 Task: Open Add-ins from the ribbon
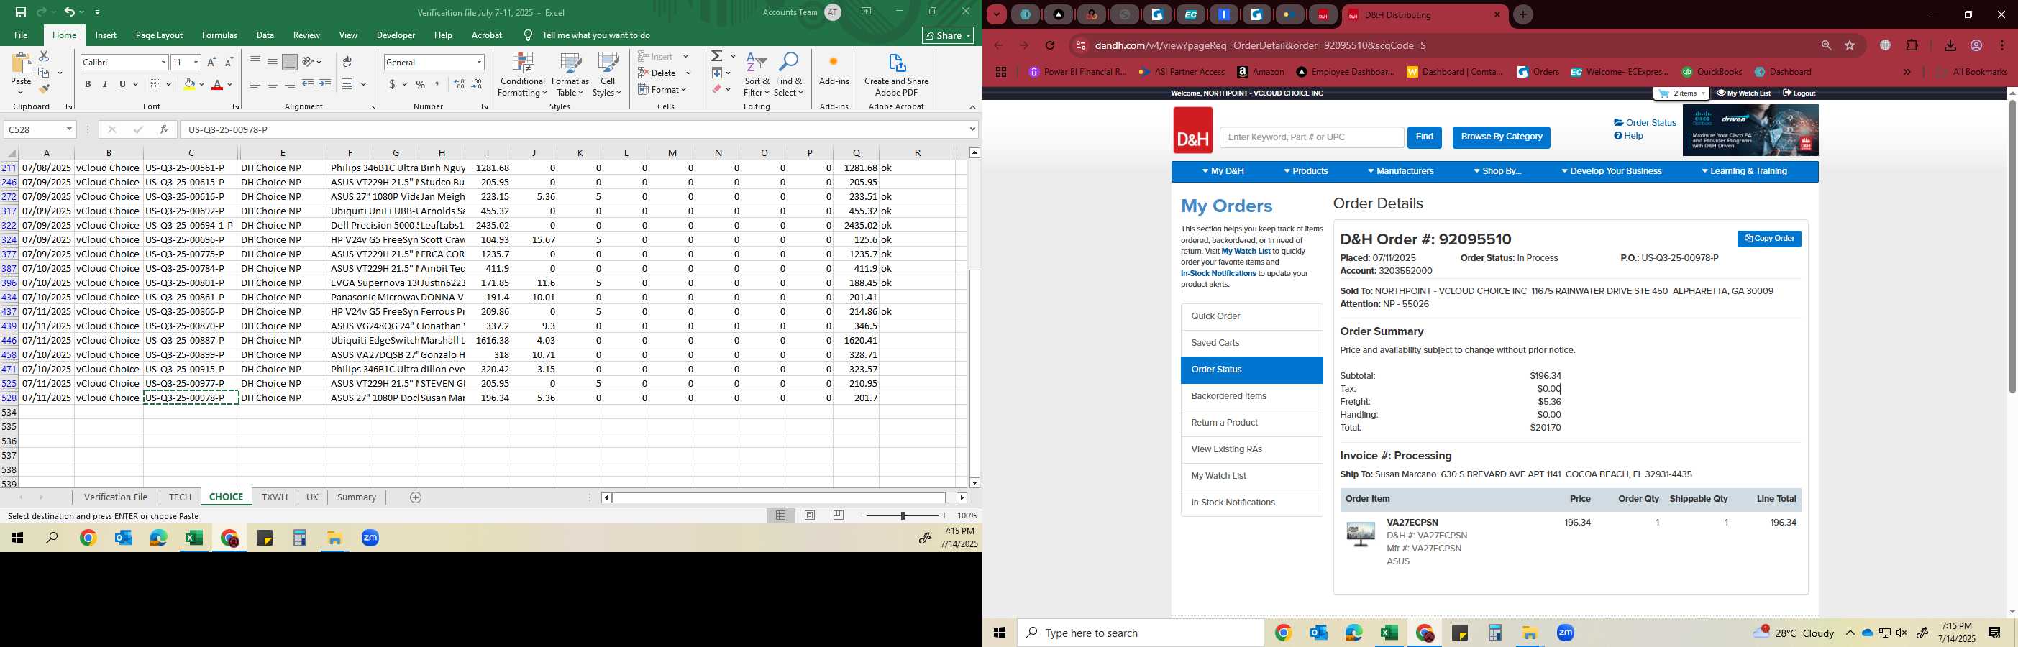point(834,69)
